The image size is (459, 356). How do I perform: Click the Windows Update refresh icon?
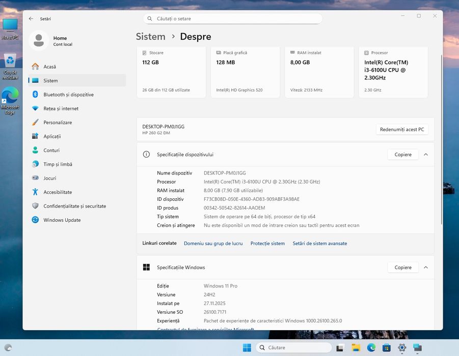pos(35,220)
